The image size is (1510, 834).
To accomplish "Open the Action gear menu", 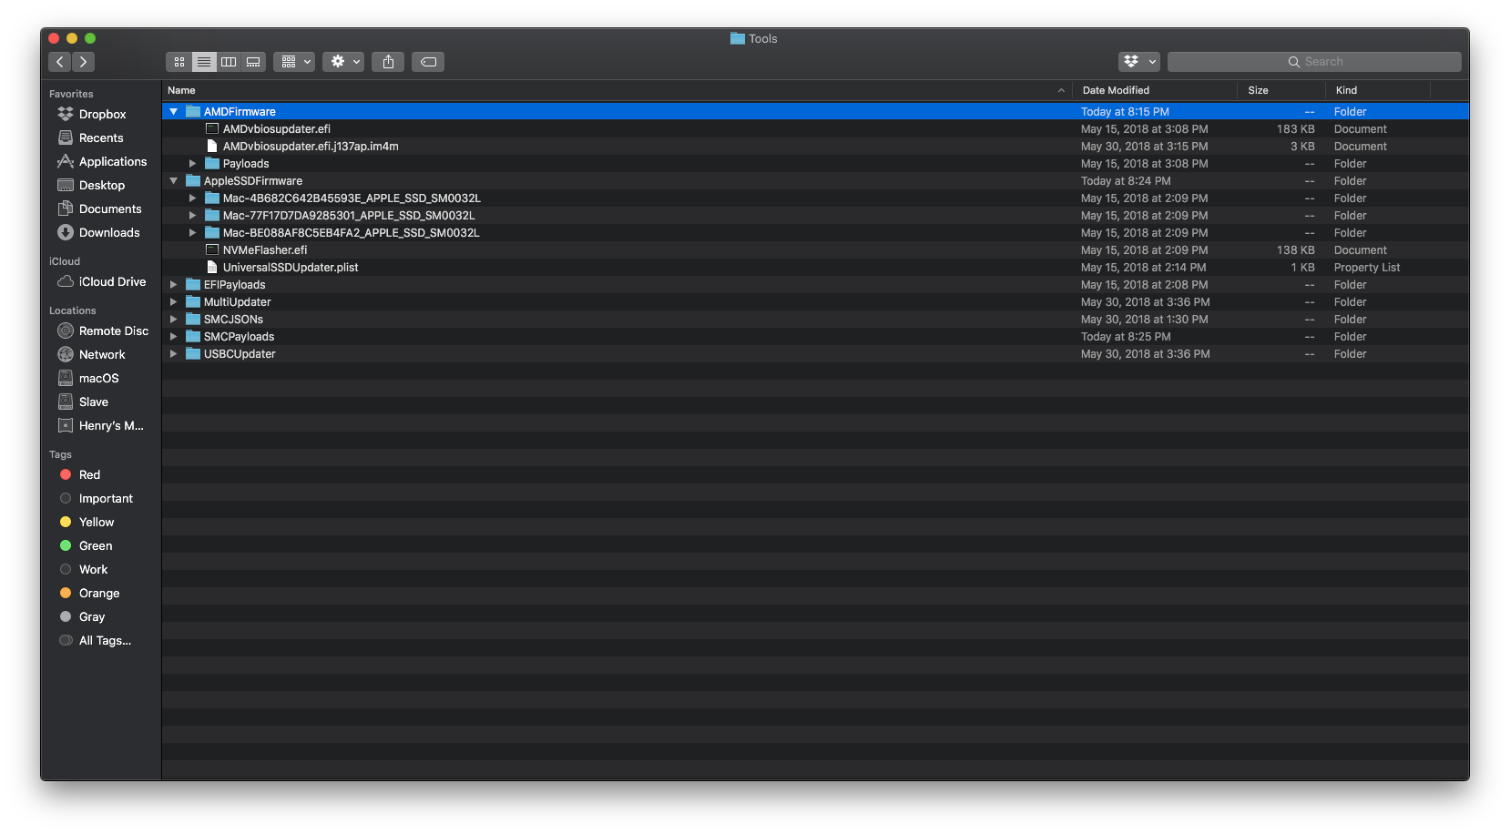I will (343, 62).
